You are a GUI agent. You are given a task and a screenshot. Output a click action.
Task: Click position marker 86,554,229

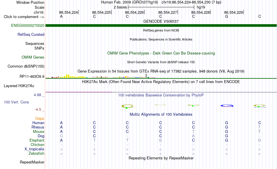(x=234, y=12)
